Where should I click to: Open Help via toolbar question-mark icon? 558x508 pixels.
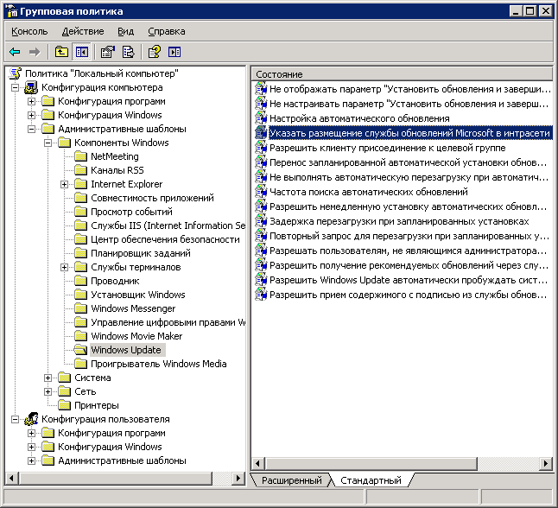[x=154, y=52]
